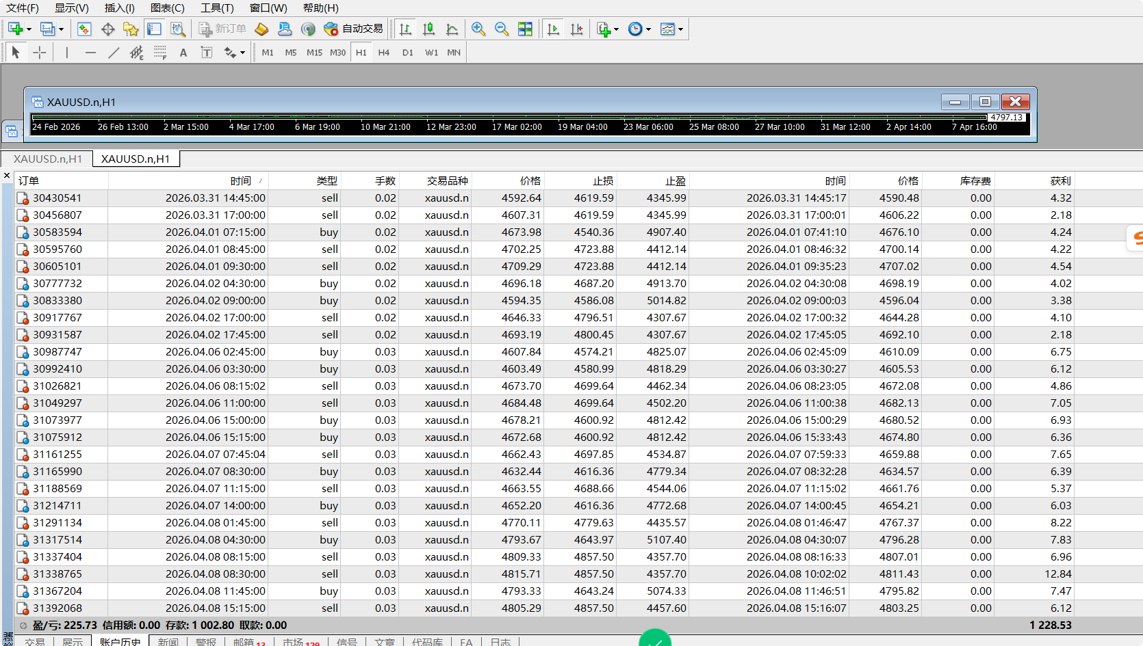
Task: Expand the templates dropdown arrow
Action: (x=680, y=29)
